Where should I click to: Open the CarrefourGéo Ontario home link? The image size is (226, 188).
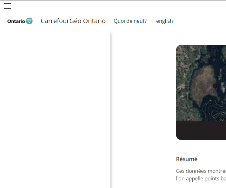point(73,21)
